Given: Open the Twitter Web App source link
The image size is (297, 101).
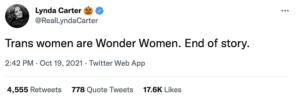Looking at the screenshot, I should point(117,63).
